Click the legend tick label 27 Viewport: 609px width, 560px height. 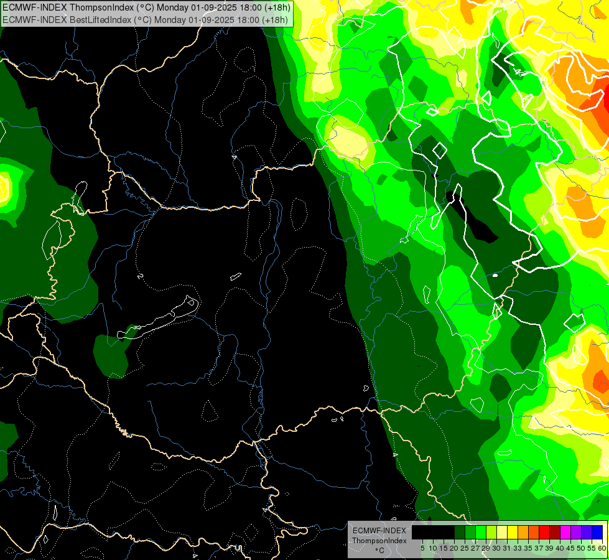click(475, 548)
